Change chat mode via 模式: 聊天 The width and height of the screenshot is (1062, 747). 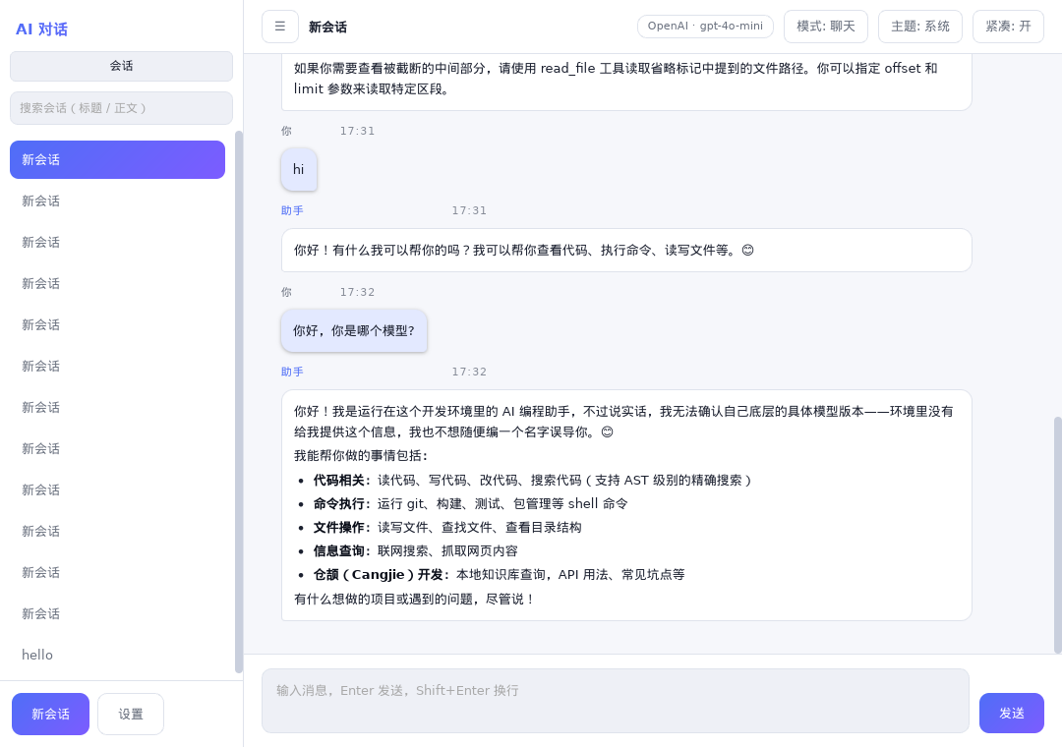826,27
